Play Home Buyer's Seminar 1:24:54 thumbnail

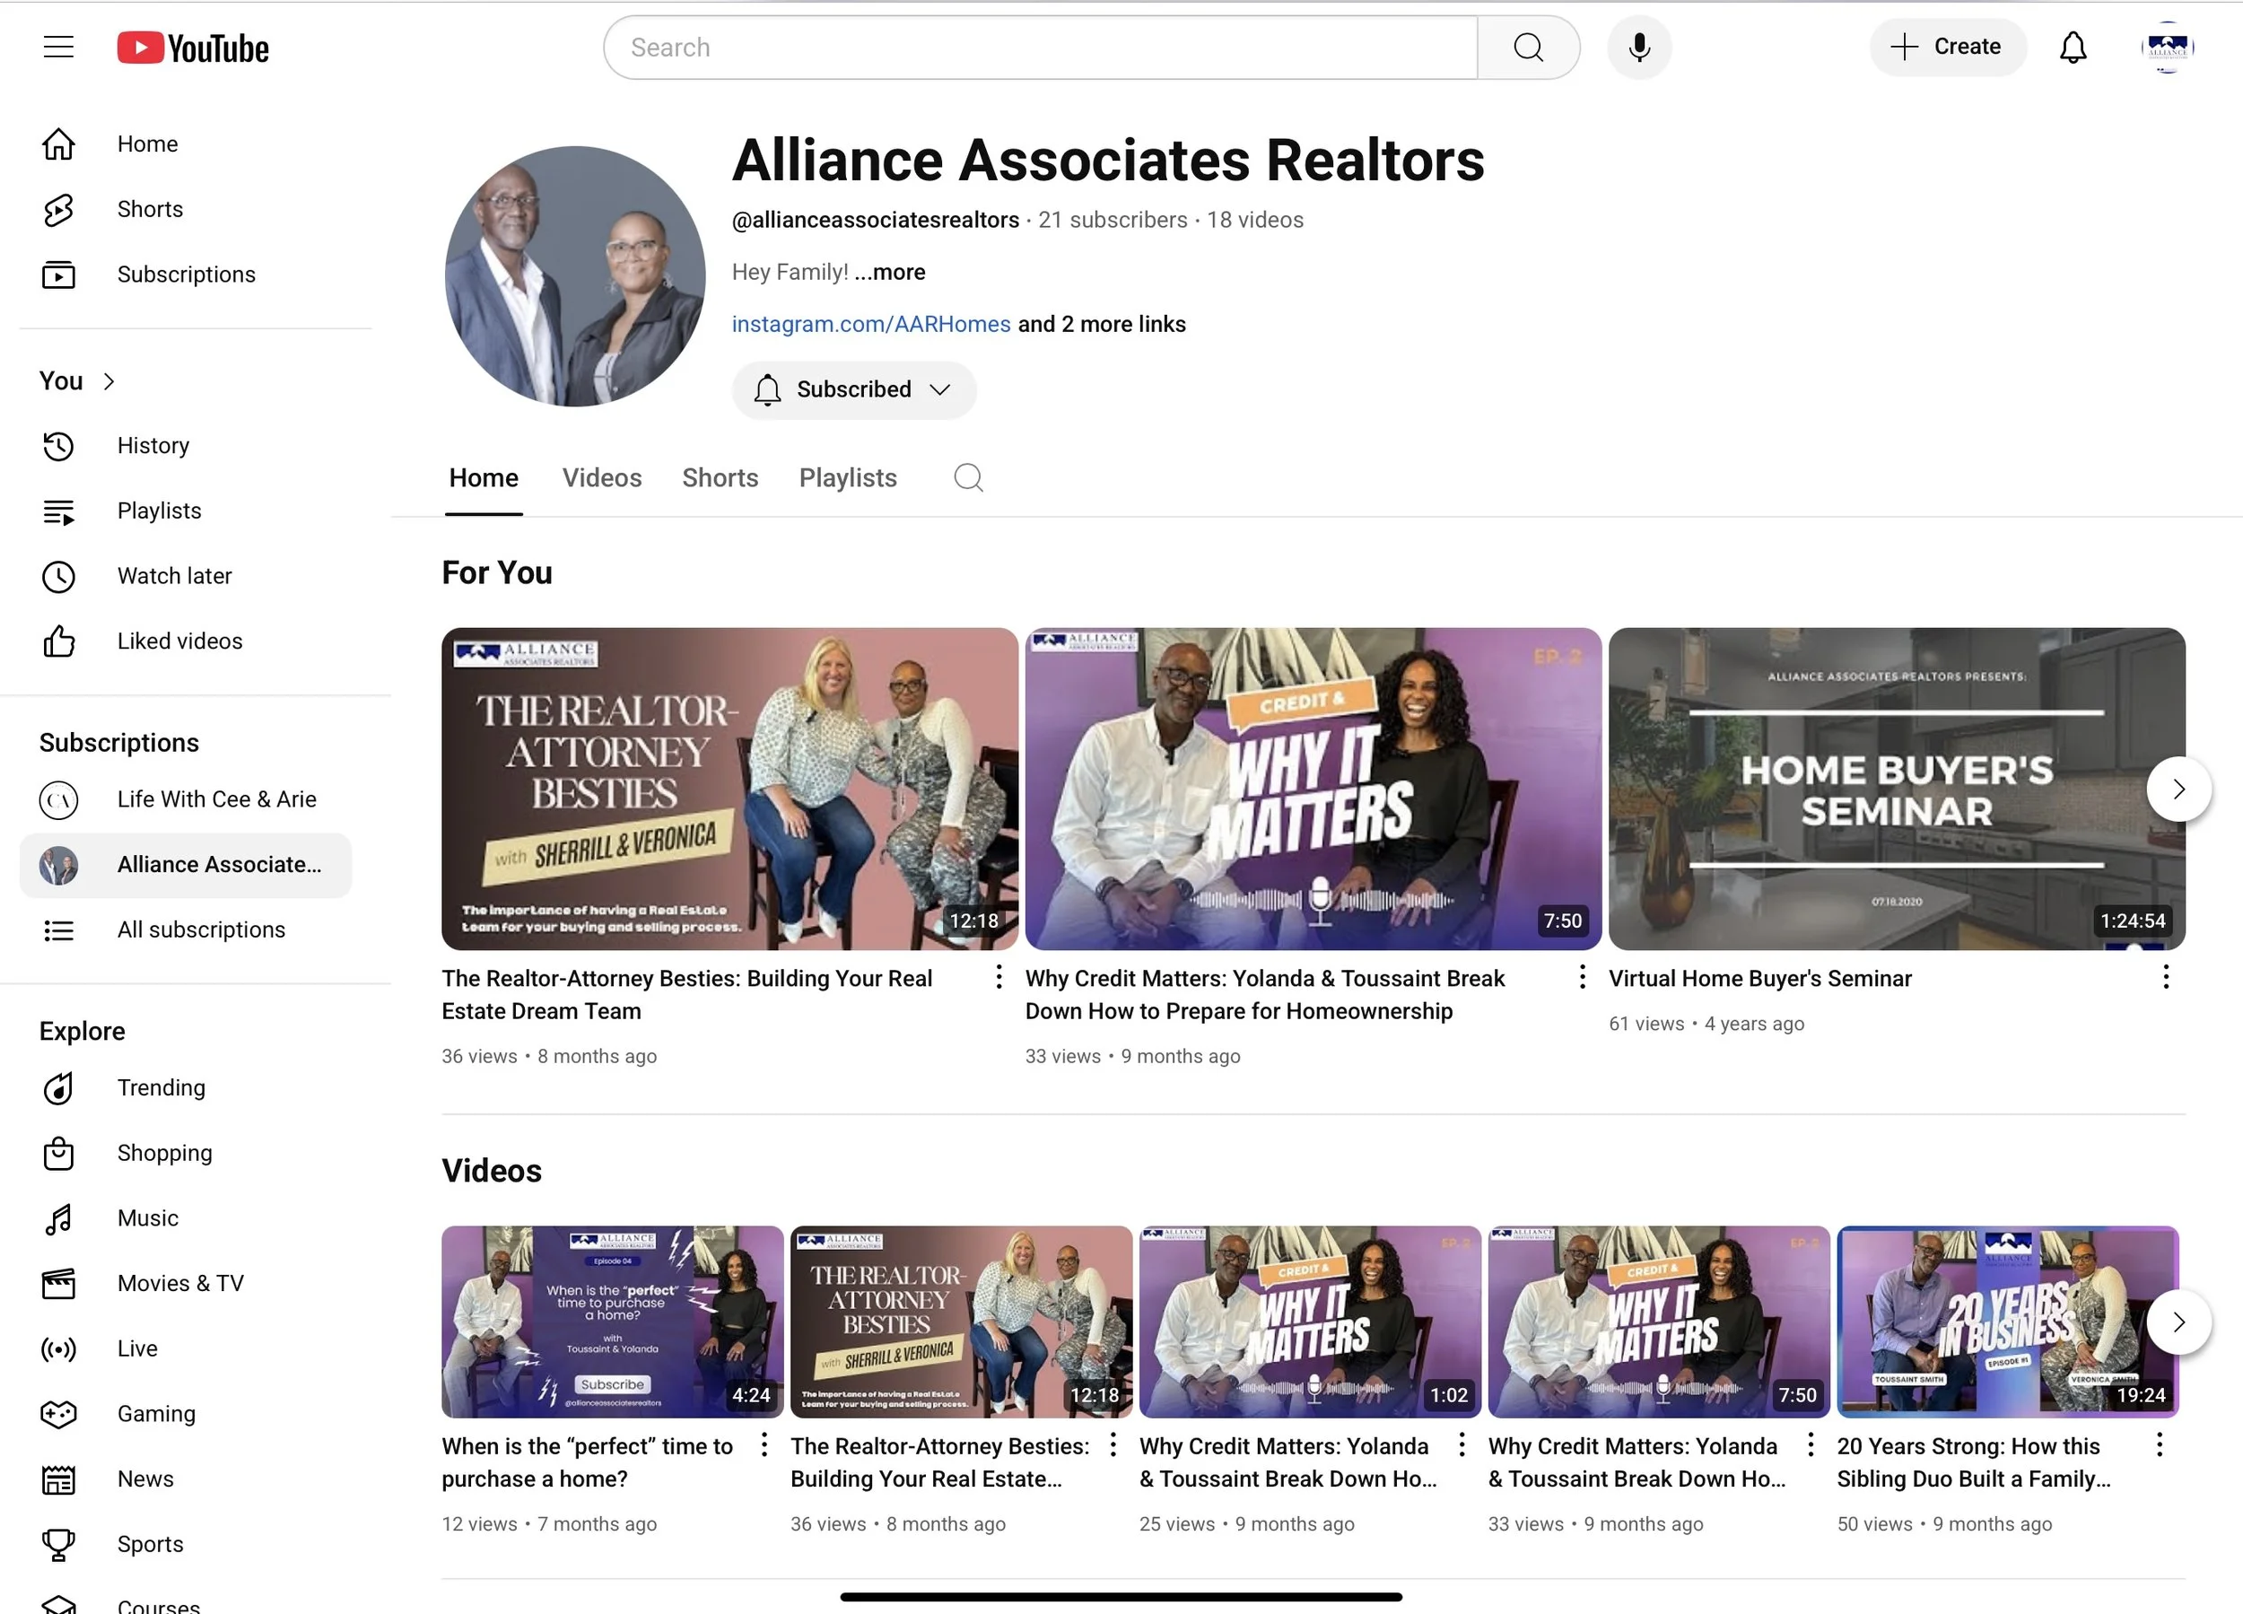(1897, 789)
